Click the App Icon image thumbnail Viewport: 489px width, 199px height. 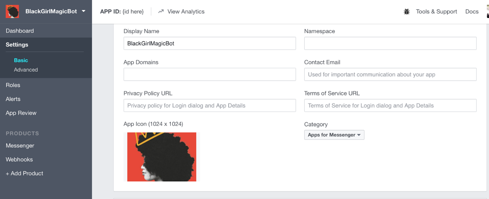pos(161,157)
